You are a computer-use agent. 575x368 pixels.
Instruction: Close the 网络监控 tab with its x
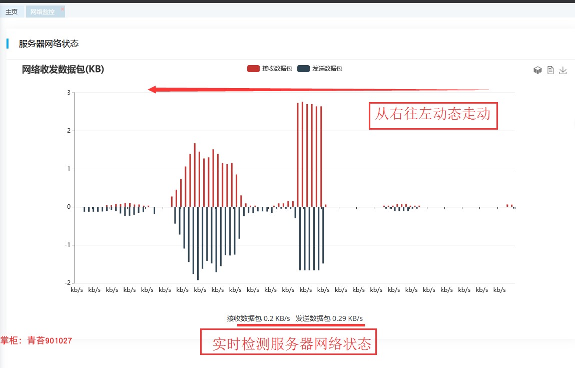coord(63,9)
